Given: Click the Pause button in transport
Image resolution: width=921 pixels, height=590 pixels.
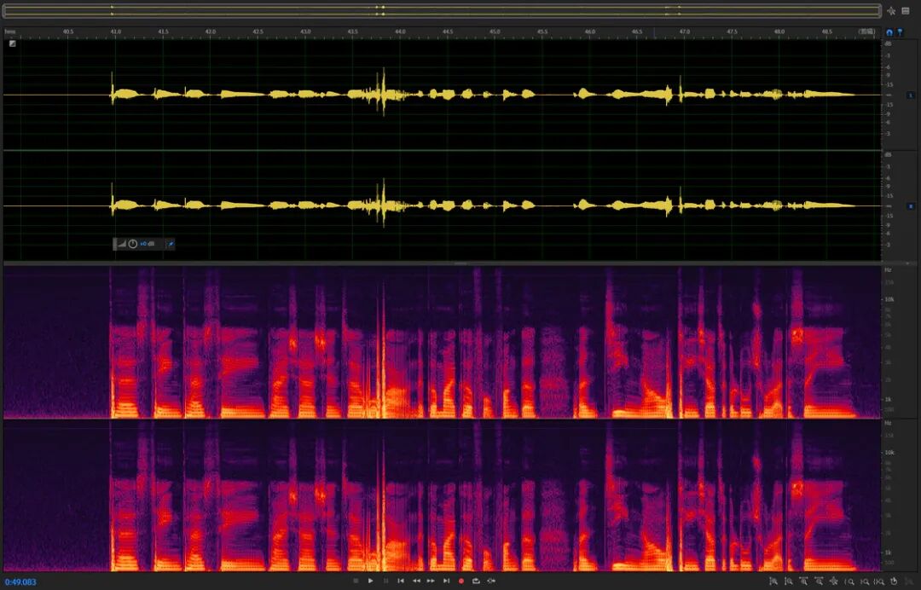Looking at the screenshot, I should [386, 581].
